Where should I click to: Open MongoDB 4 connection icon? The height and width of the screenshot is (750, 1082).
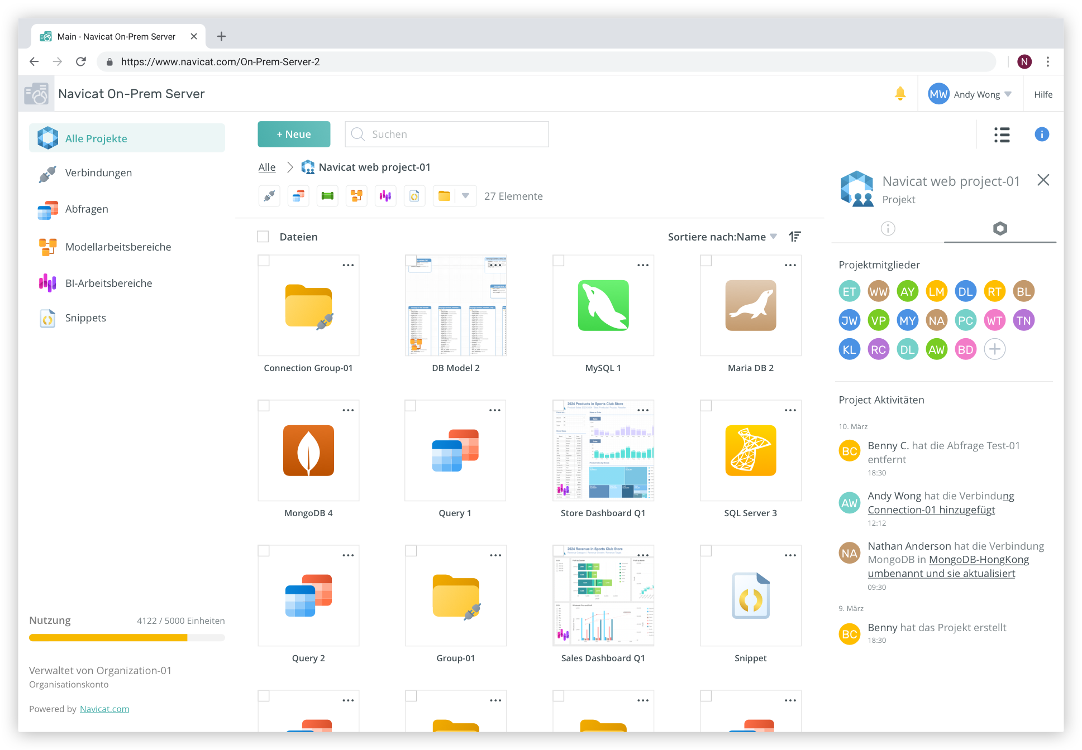point(308,451)
